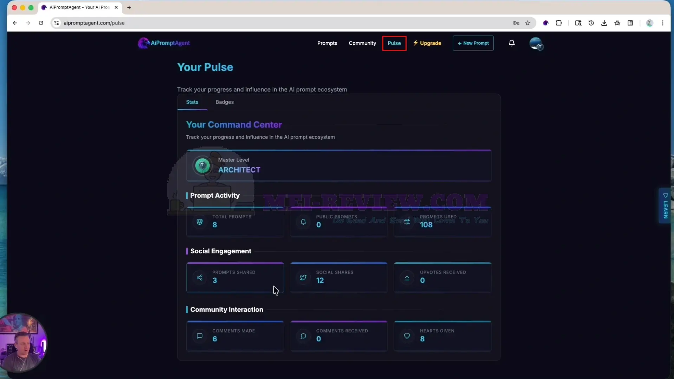The image size is (674, 379).
Task: Open the Pulse nav item
Action: click(x=394, y=43)
